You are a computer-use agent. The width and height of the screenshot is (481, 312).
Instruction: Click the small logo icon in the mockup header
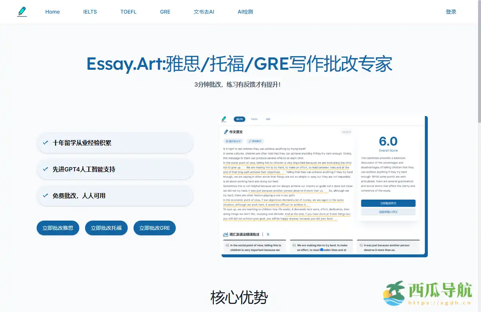pyautogui.click(x=224, y=119)
